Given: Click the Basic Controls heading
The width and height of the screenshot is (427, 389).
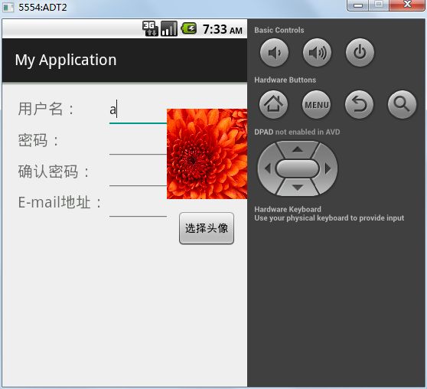Looking at the screenshot, I should 279,30.
